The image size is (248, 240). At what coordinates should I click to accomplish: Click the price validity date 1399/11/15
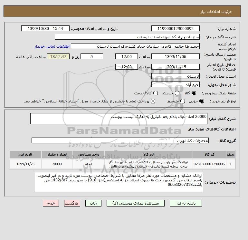tap(176, 67)
